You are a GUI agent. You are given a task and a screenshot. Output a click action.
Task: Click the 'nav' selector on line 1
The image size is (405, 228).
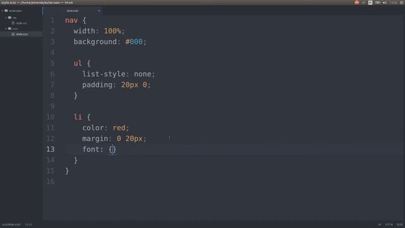(x=72, y=20)
